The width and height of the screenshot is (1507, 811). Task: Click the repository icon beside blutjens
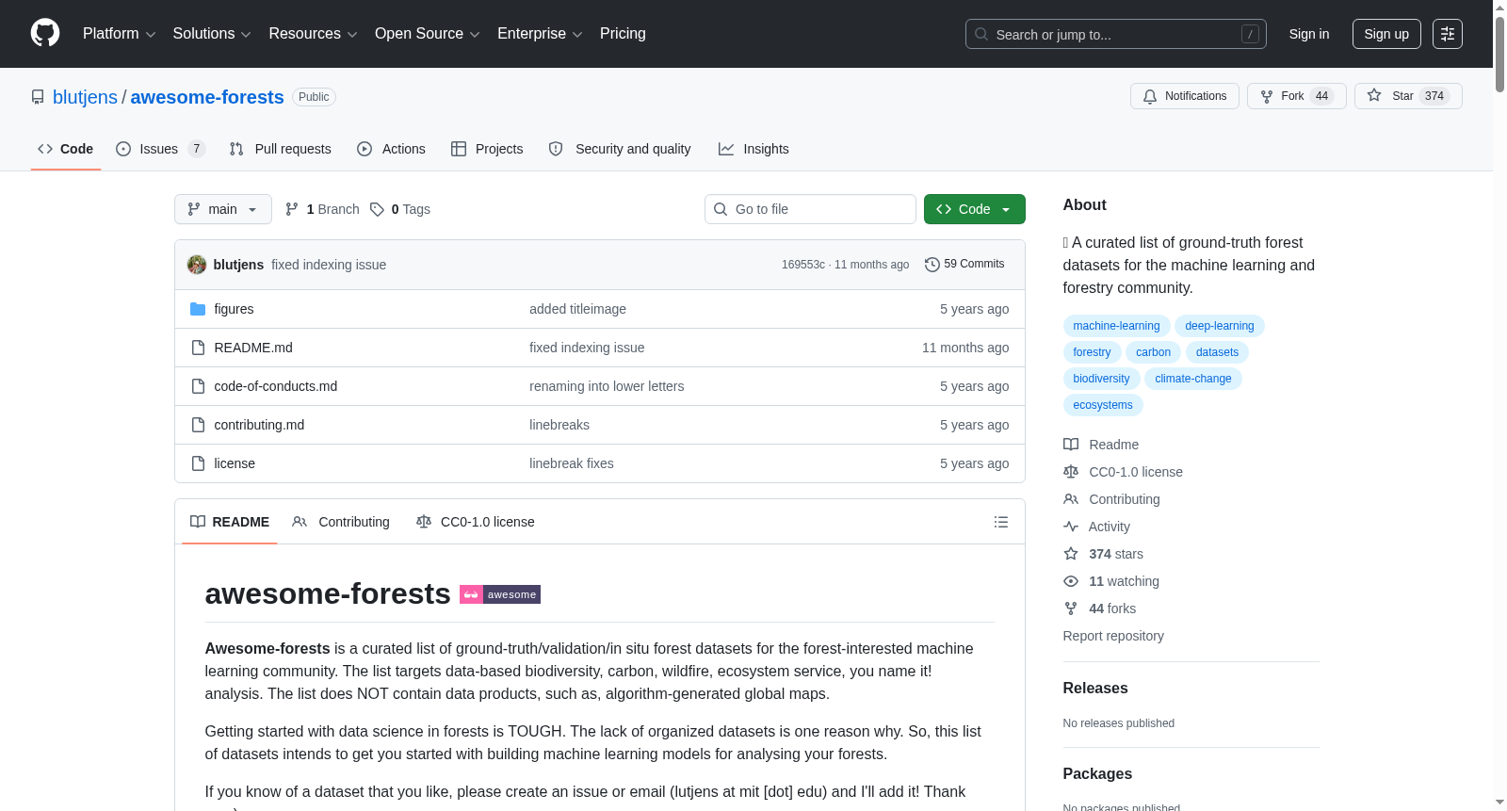(38, 97)
